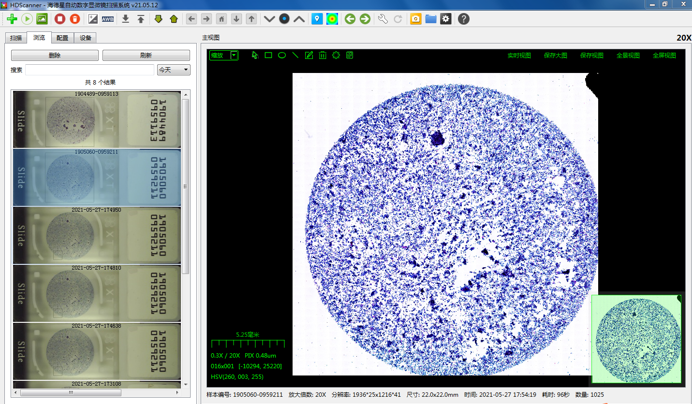Switch to the 设备 tab
This screenshot has width=692, height=404.
click(x=86, y=38)
